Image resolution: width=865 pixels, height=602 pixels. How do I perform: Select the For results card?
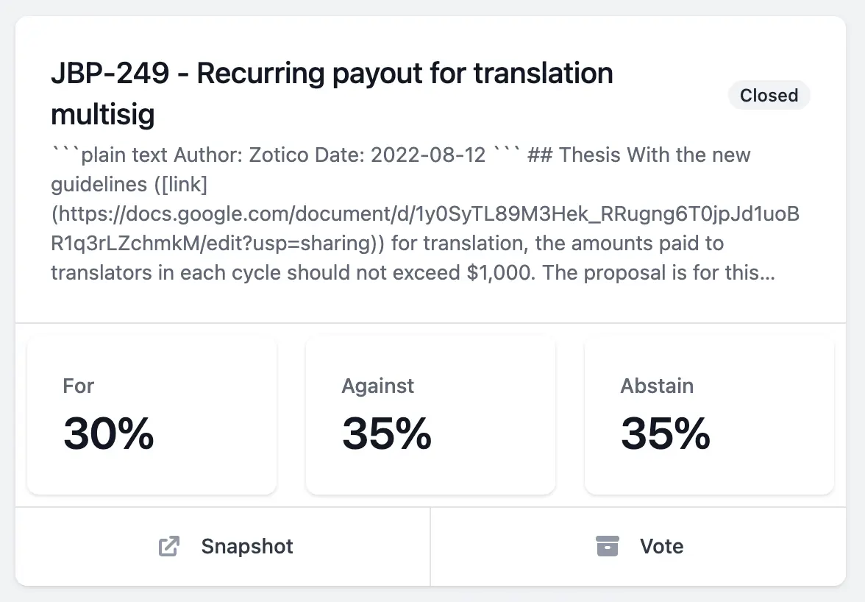point(152,416)
